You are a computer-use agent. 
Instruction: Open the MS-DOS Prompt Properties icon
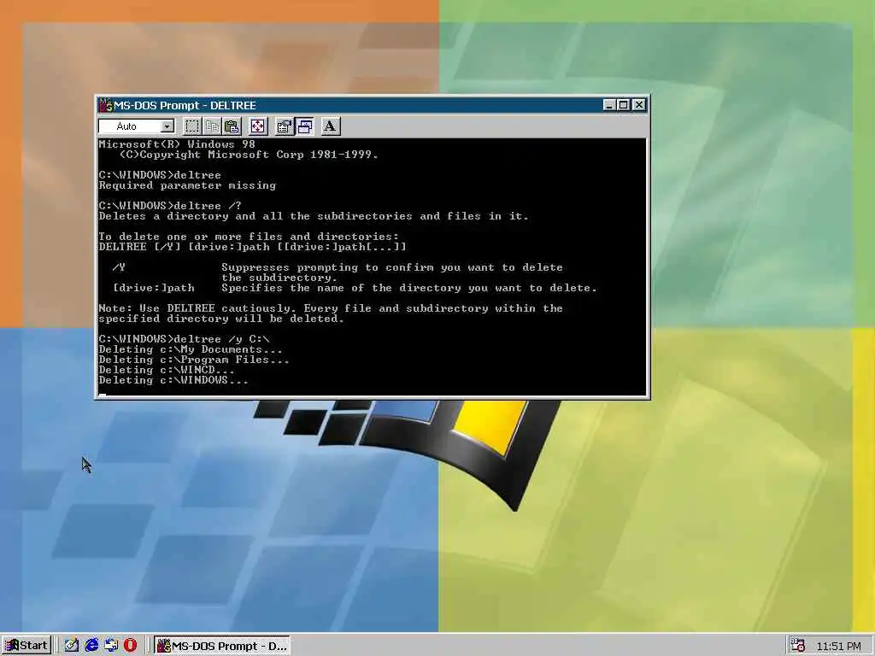284,126
